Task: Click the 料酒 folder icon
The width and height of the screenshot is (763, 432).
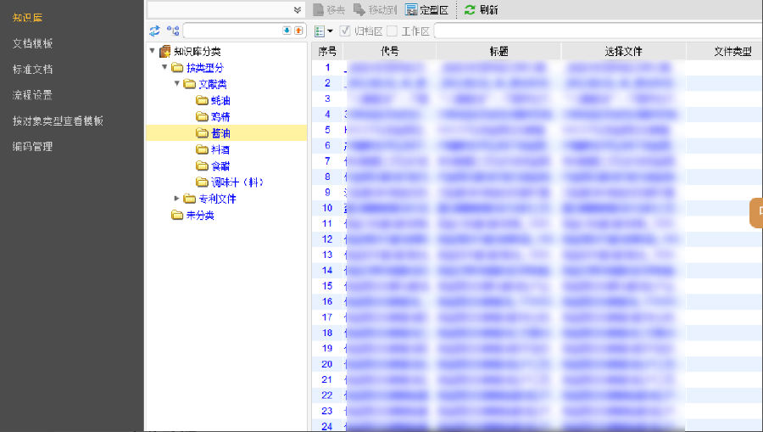Action: (202, 149)
